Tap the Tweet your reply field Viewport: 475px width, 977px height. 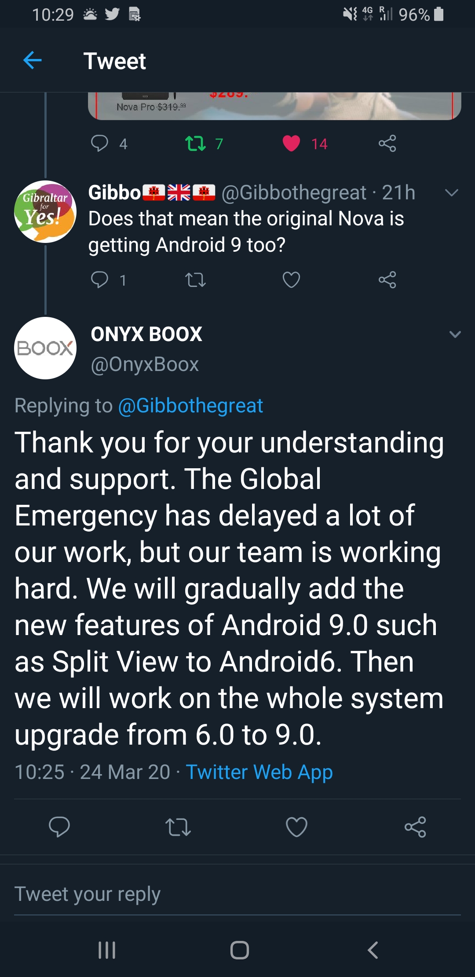pos(237,894)
